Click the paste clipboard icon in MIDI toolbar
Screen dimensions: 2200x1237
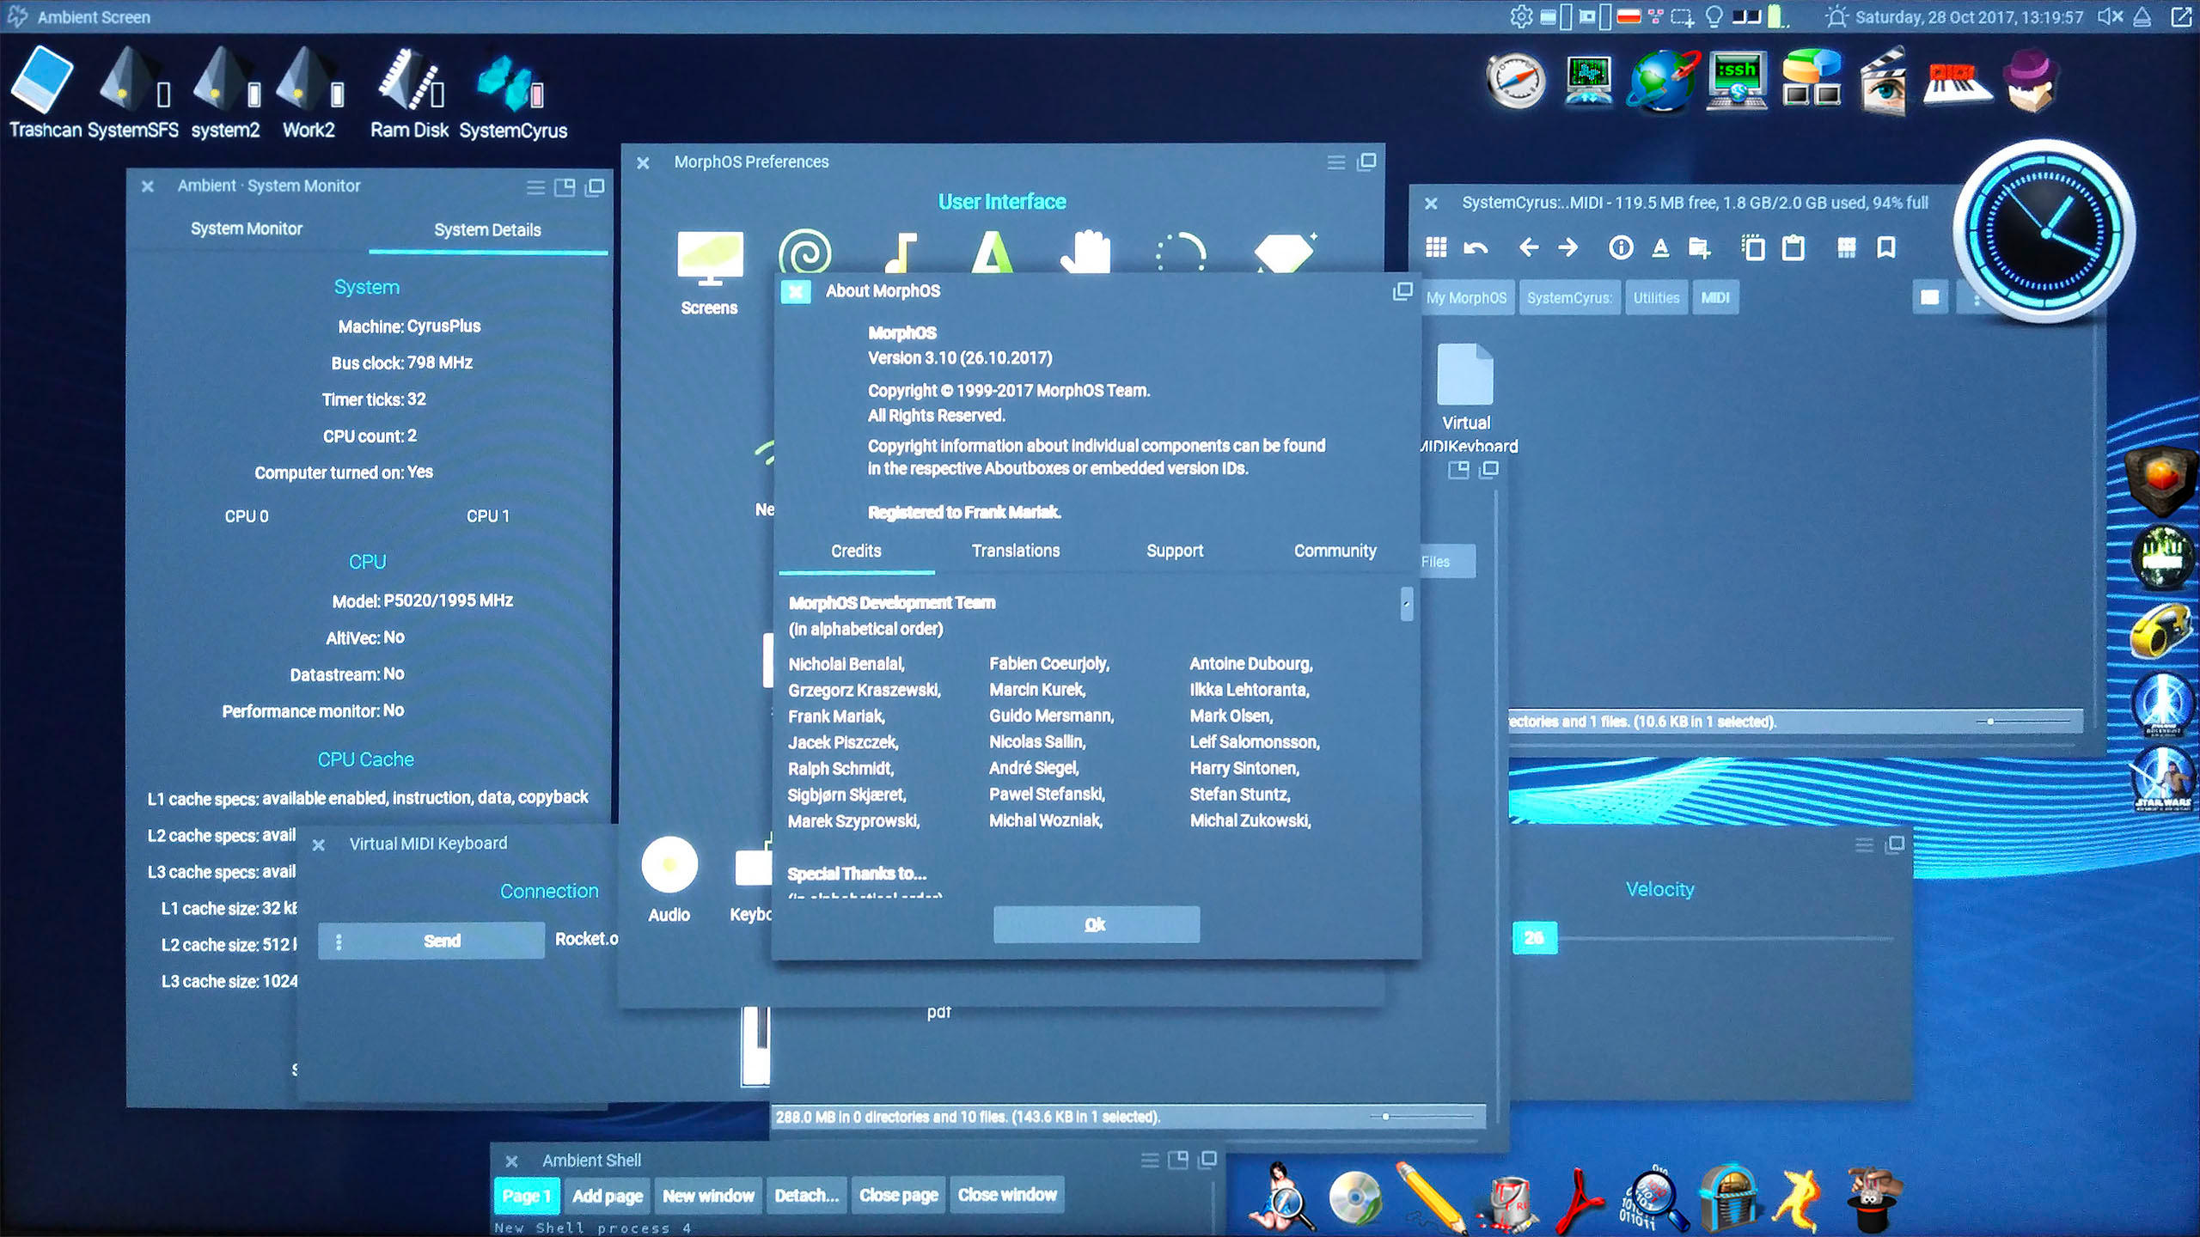click(1793, 248)
